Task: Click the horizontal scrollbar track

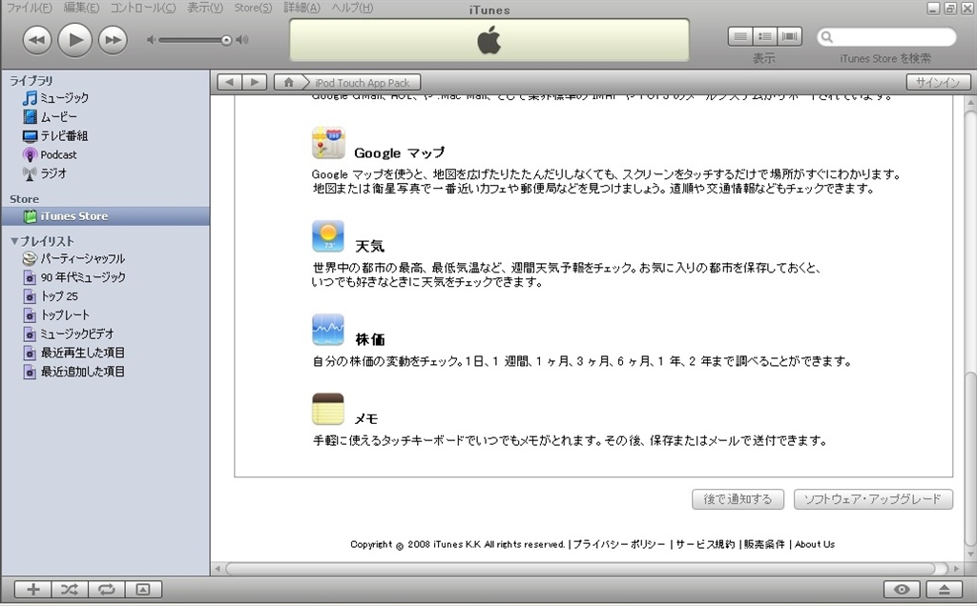Action: 586,568
